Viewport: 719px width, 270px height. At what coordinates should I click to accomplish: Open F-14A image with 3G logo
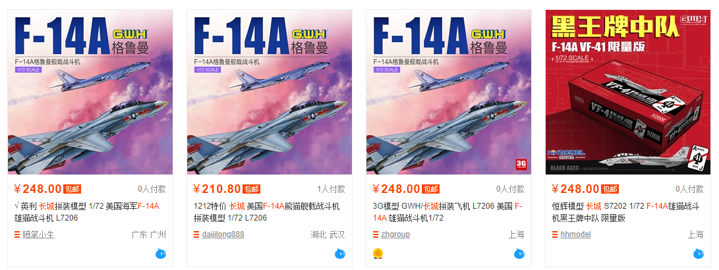click(x=448, y=92)
